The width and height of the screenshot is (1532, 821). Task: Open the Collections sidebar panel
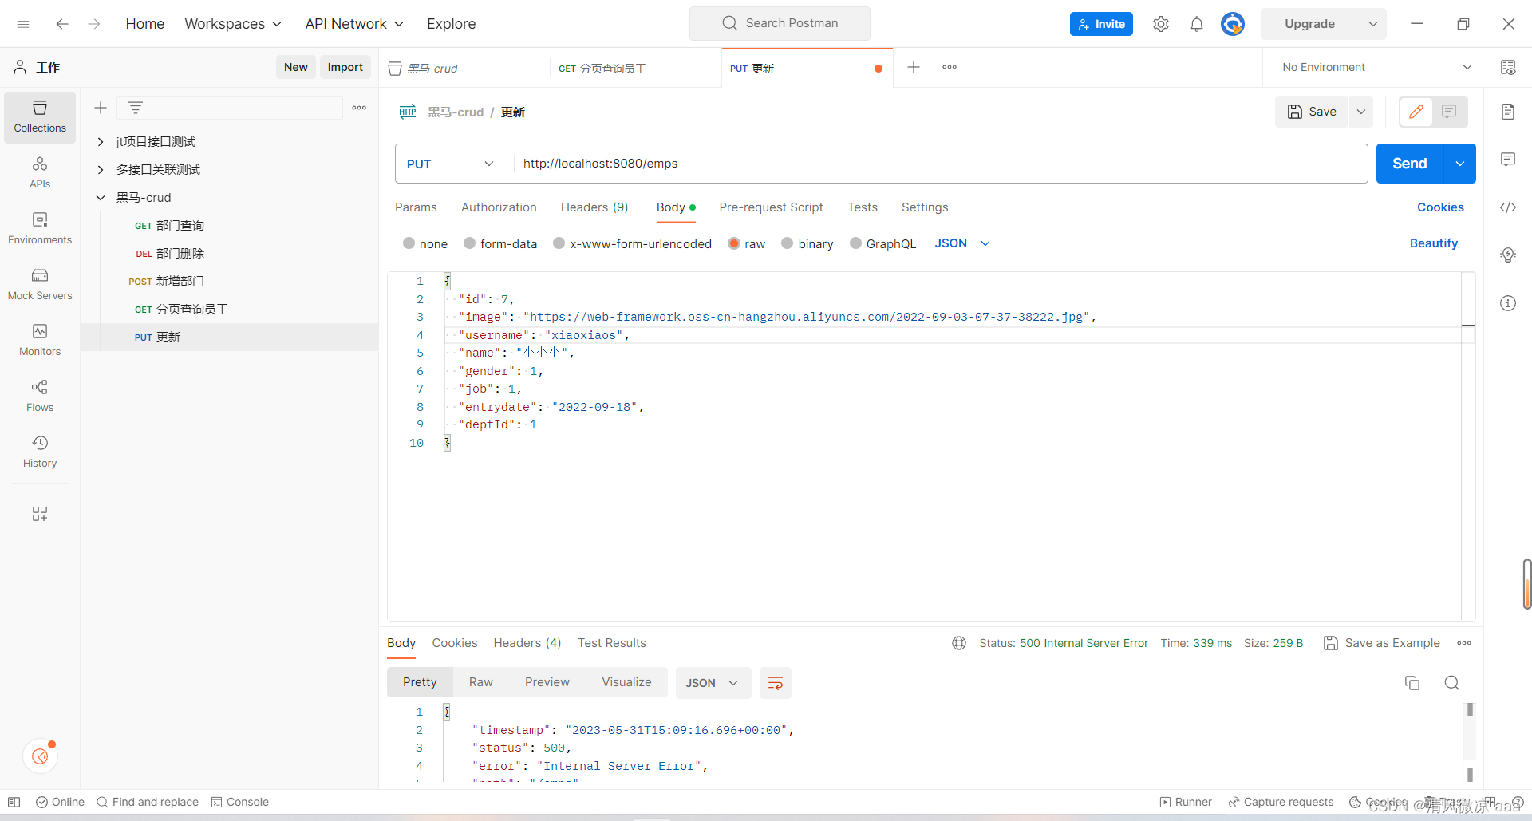(40, 117)
